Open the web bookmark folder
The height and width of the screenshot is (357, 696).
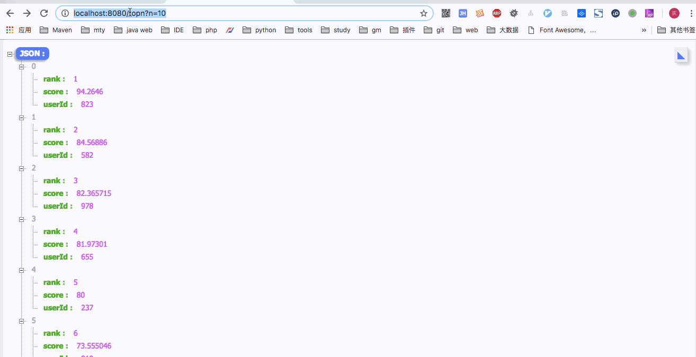click(466, 30)
